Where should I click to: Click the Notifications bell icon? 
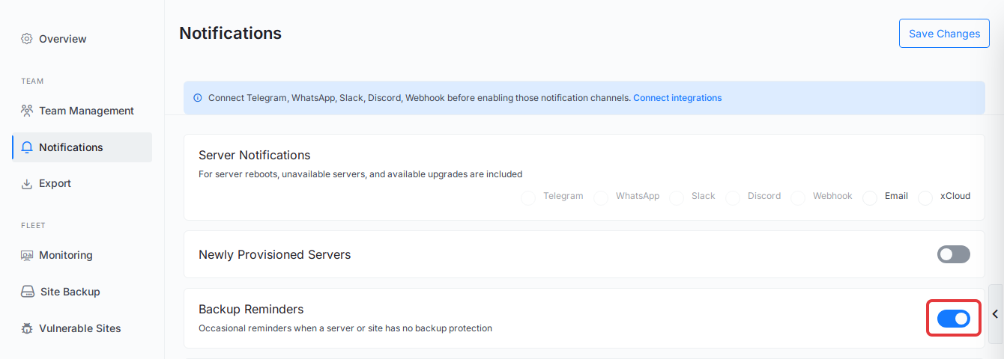[27, 147]
